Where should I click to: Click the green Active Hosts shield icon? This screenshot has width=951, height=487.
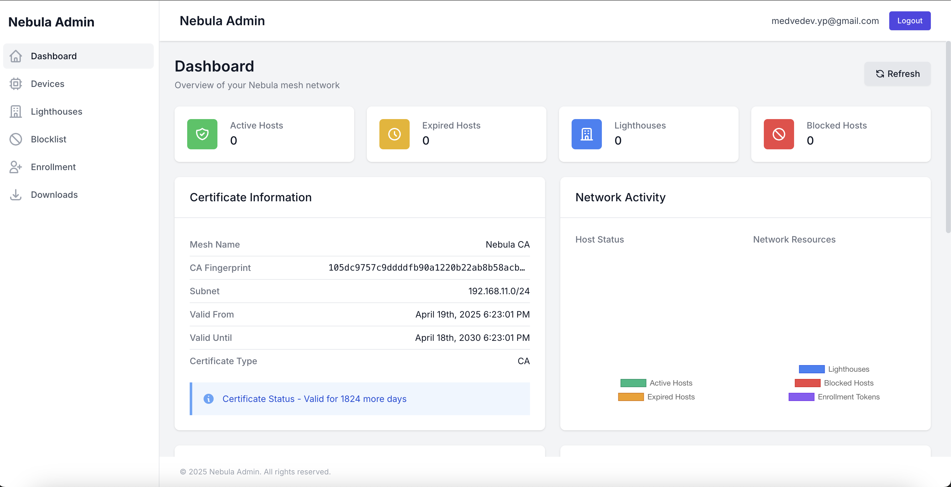point(202,134)
